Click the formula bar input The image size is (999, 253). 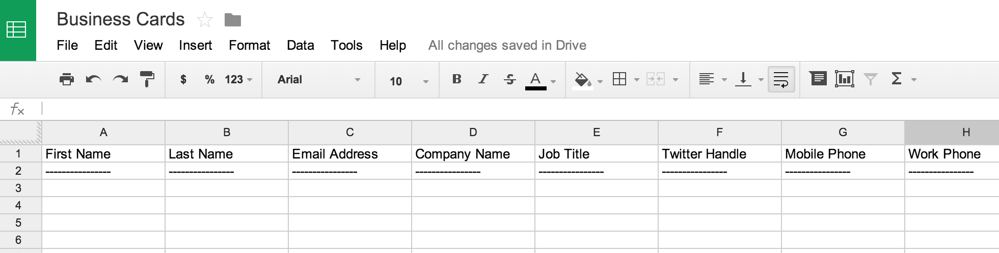point(509,109)
